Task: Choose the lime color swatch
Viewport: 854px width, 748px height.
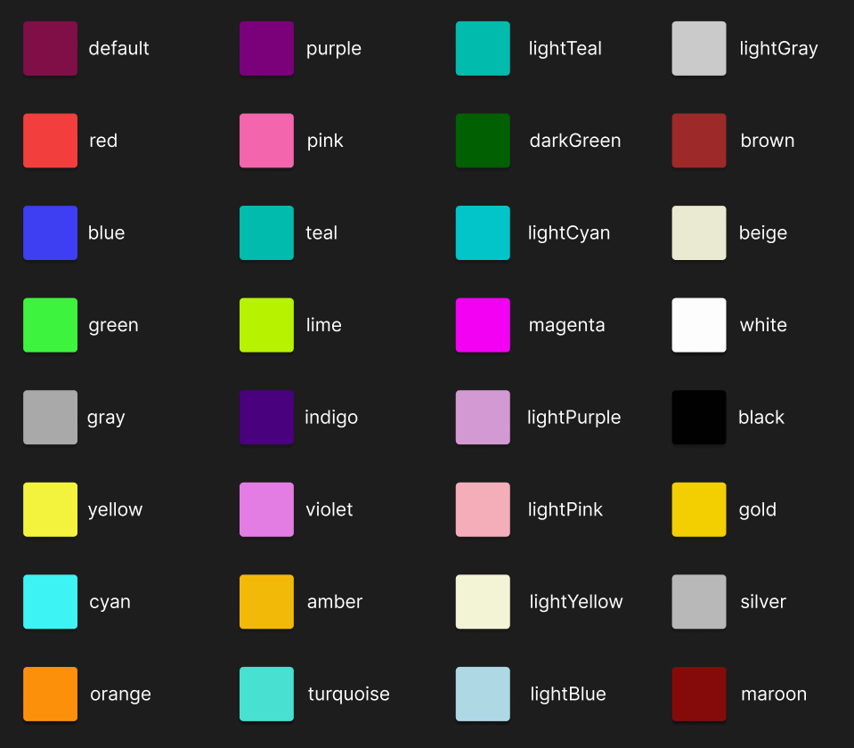Action: point(266,325)
